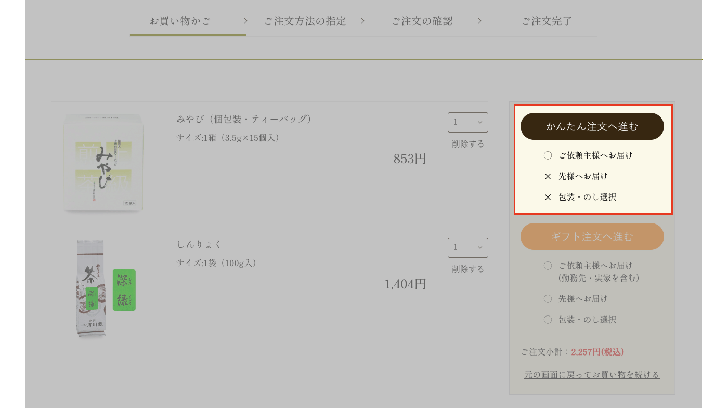Click the かんたん注文へ進む button
Image resolution: width=728 pixels, height=408 pixels.
592,126
